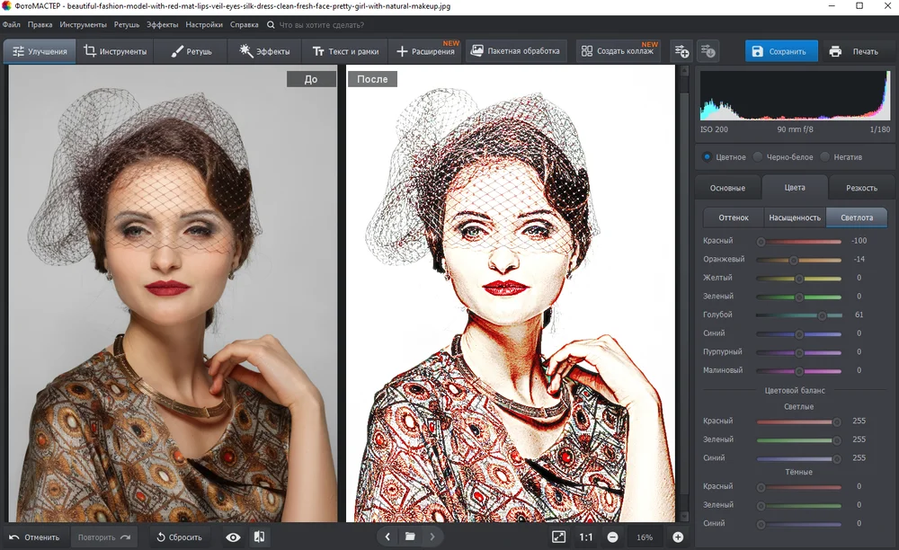Click the Сбросить reset button
The image size is (899, 550).
[x=178, y=537]
